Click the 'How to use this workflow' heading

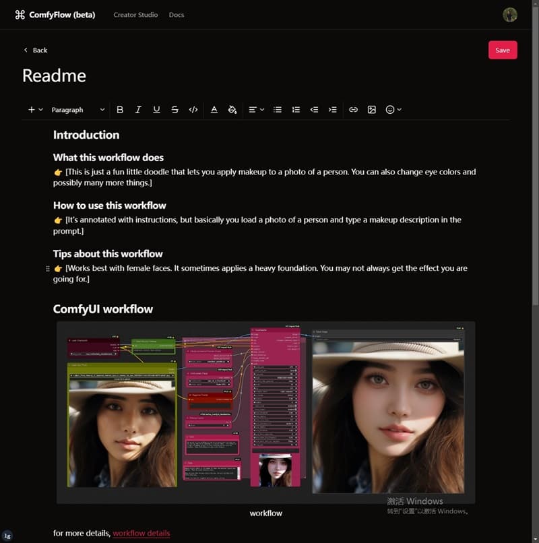[x=109, y=205]
